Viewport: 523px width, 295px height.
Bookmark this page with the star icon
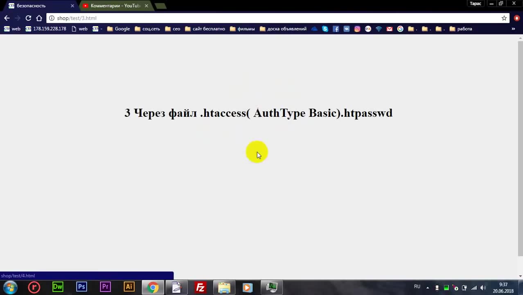pos(504,18)
